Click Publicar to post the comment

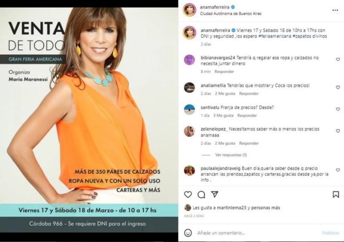(x=330, y=233)
